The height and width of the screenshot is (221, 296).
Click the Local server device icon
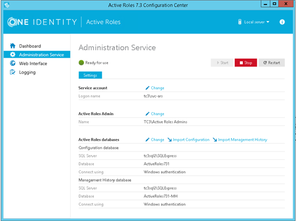coord(239,22)
